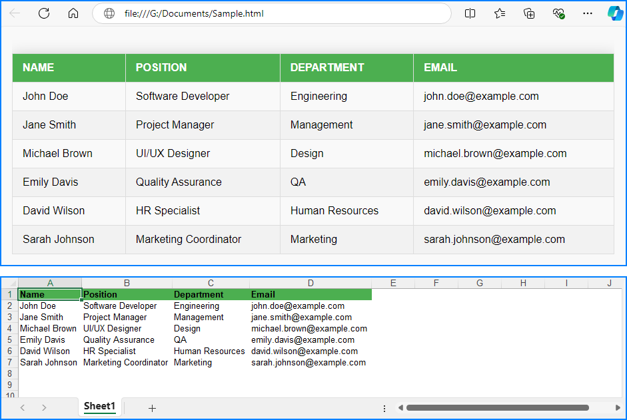Add a new worksheet with the plus button
Viewport: 627px width, 420px height.
[x=153, y=407]
